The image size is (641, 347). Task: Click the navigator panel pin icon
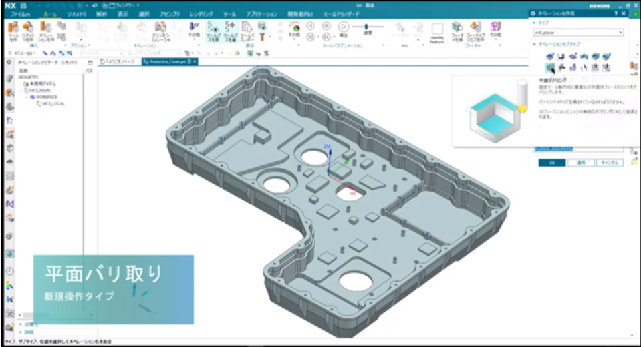[x=90, y=63]
